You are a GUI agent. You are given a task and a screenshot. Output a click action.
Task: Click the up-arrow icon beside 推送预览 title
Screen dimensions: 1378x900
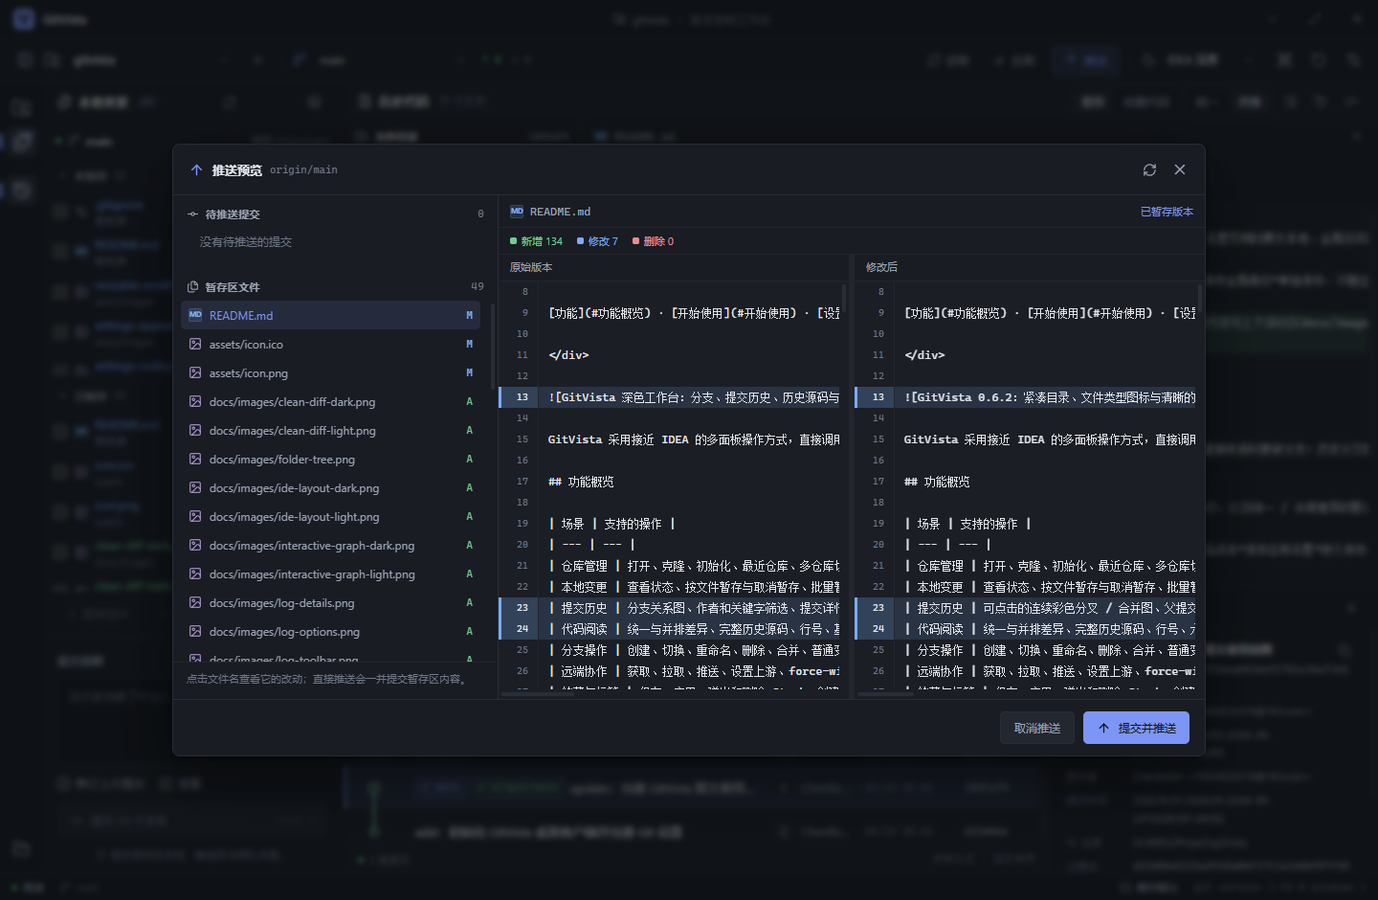click(196, 169)
